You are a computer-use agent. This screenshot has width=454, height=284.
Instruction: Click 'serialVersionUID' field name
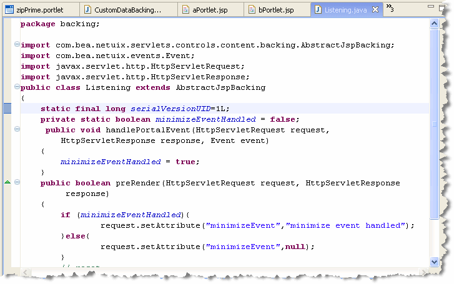tap(170, 109)
